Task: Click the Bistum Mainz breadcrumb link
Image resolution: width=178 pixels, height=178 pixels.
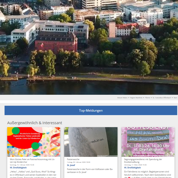Action: click(x=123, y=98)
